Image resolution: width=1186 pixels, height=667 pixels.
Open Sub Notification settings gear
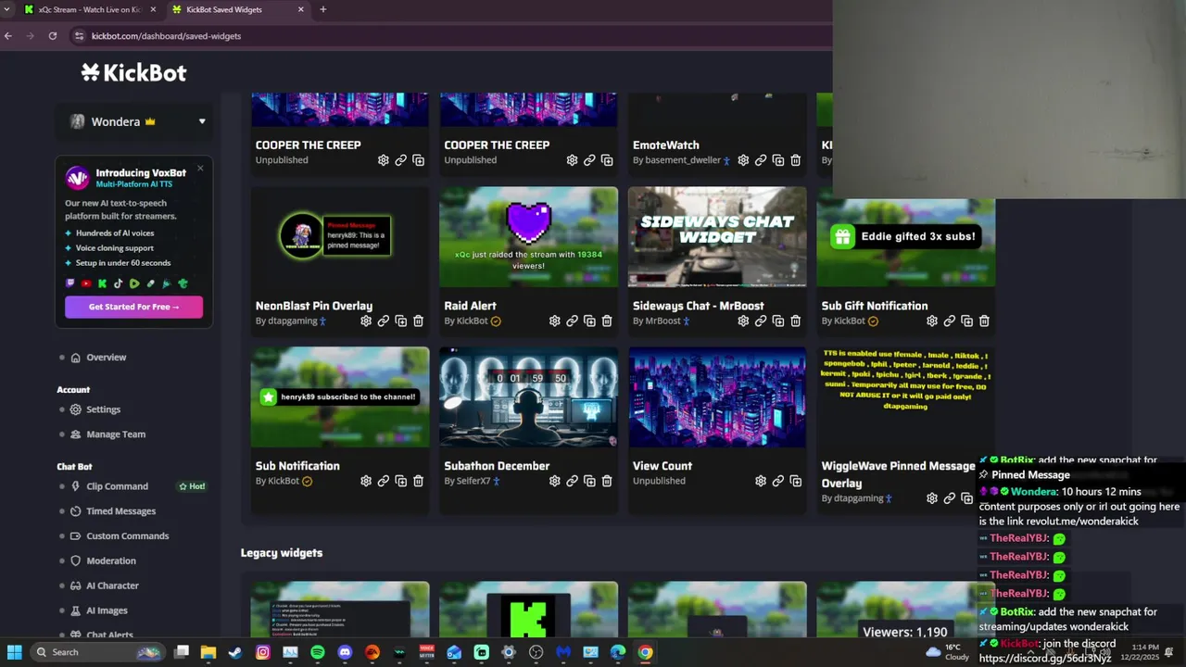pos(366,481)
